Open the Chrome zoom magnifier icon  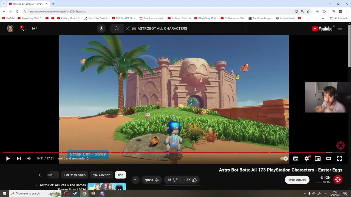pos(302,11)
